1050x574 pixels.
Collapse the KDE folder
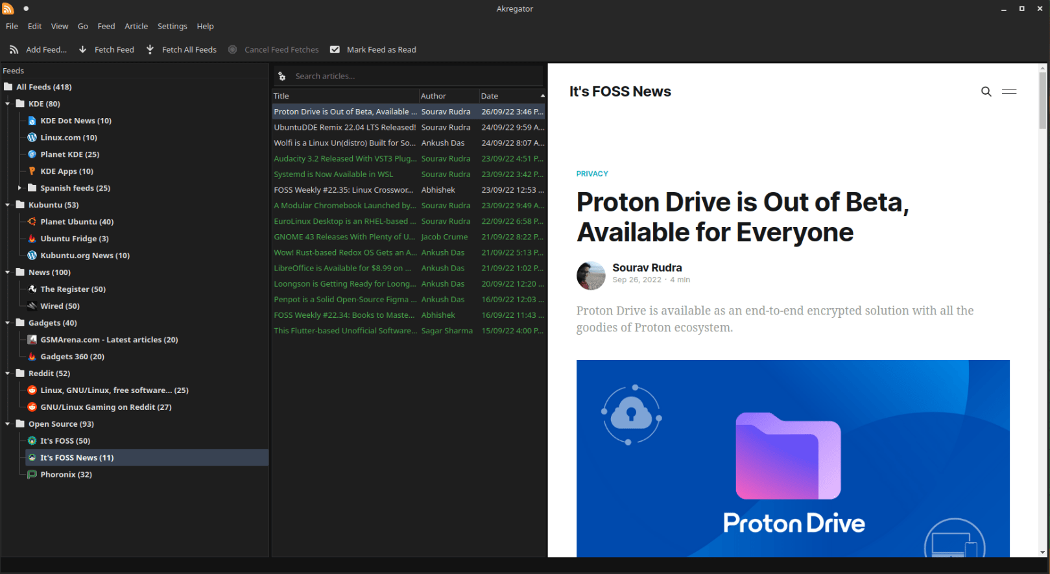pos(8,104)
